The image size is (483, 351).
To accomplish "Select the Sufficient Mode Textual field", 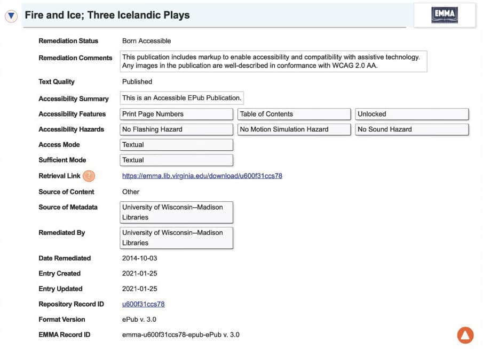I will pos(177,160).
